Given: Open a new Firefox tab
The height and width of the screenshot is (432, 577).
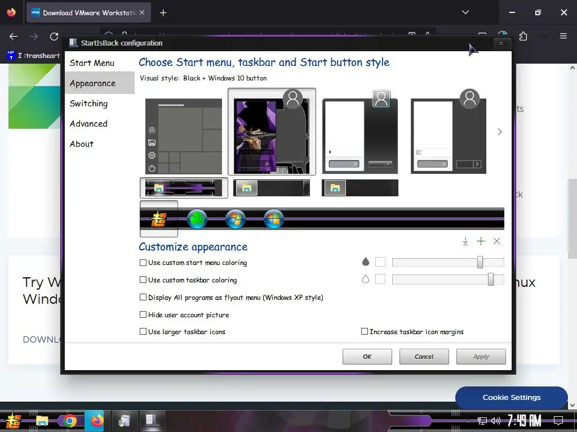Looking at the screenshot, I should tap(163, 13).
